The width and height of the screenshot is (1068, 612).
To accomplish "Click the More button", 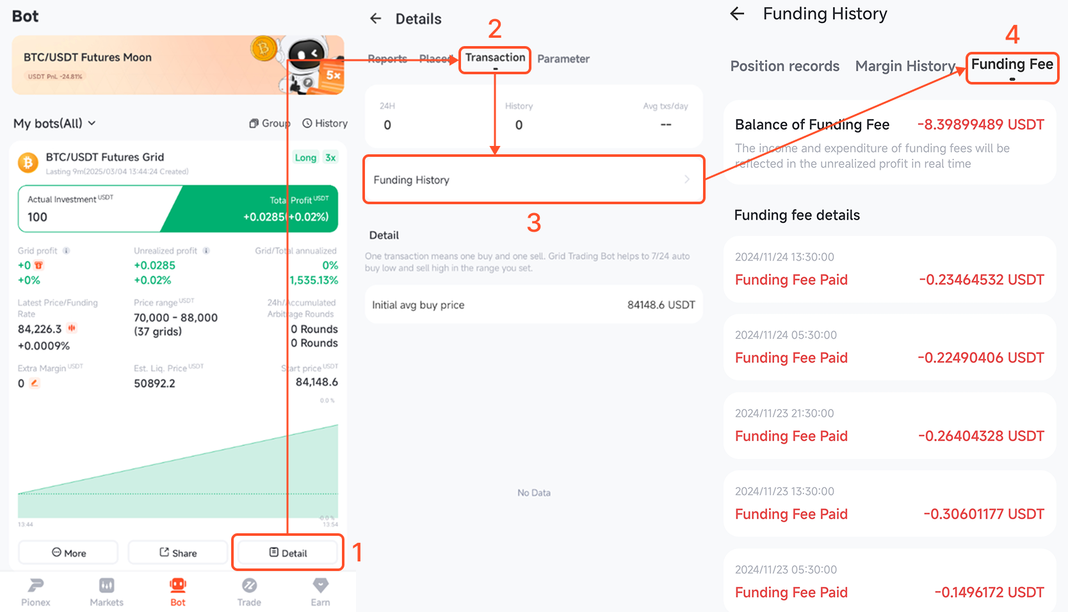I will [69, 552].
